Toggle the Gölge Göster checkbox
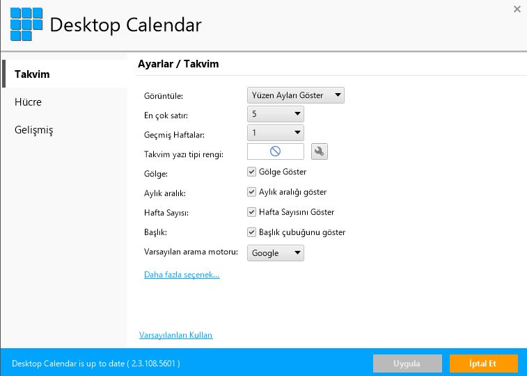Screen dimensions: 527x376 251,172
